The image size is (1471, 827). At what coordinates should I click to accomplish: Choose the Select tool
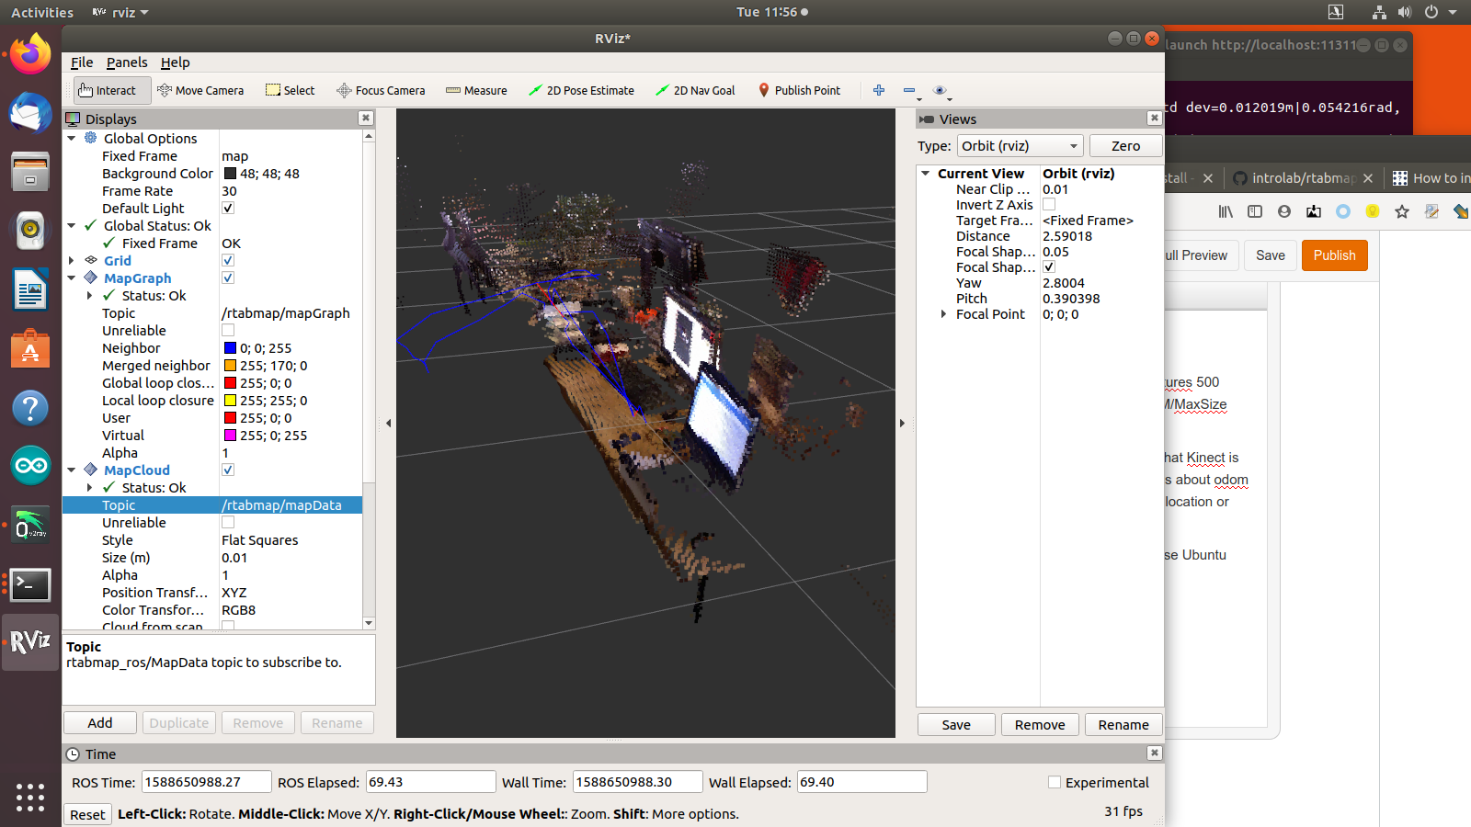pyautogui.click(x=290, y=90)
